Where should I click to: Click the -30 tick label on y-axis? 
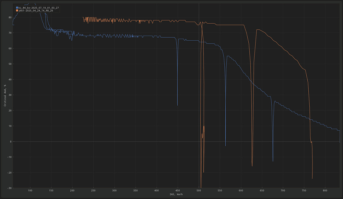click(x=9, y=188)
